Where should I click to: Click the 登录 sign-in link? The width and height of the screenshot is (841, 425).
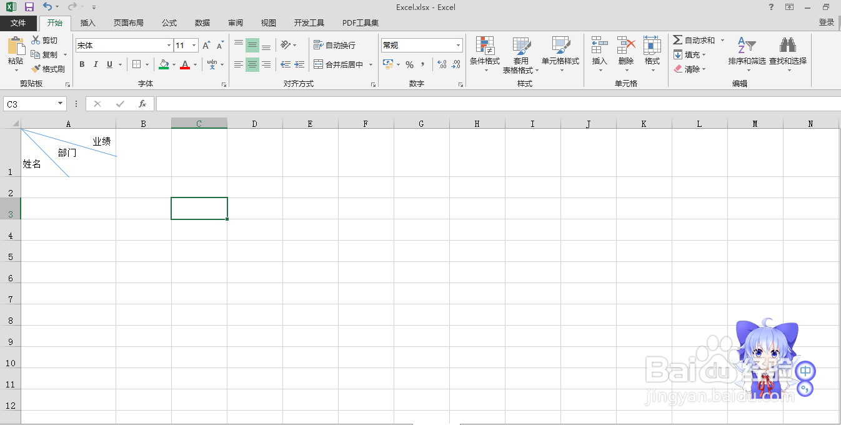[x=826, y=21]
